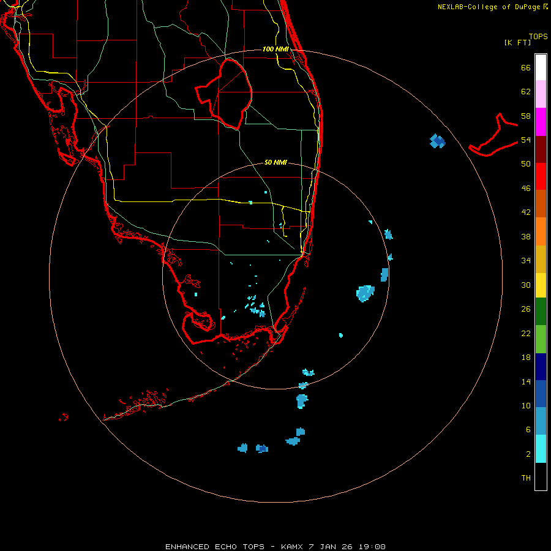The width and height of the screenshot is (551, 551).
Task: Click the 18 legend value
Action: click(x=526, y=358)
